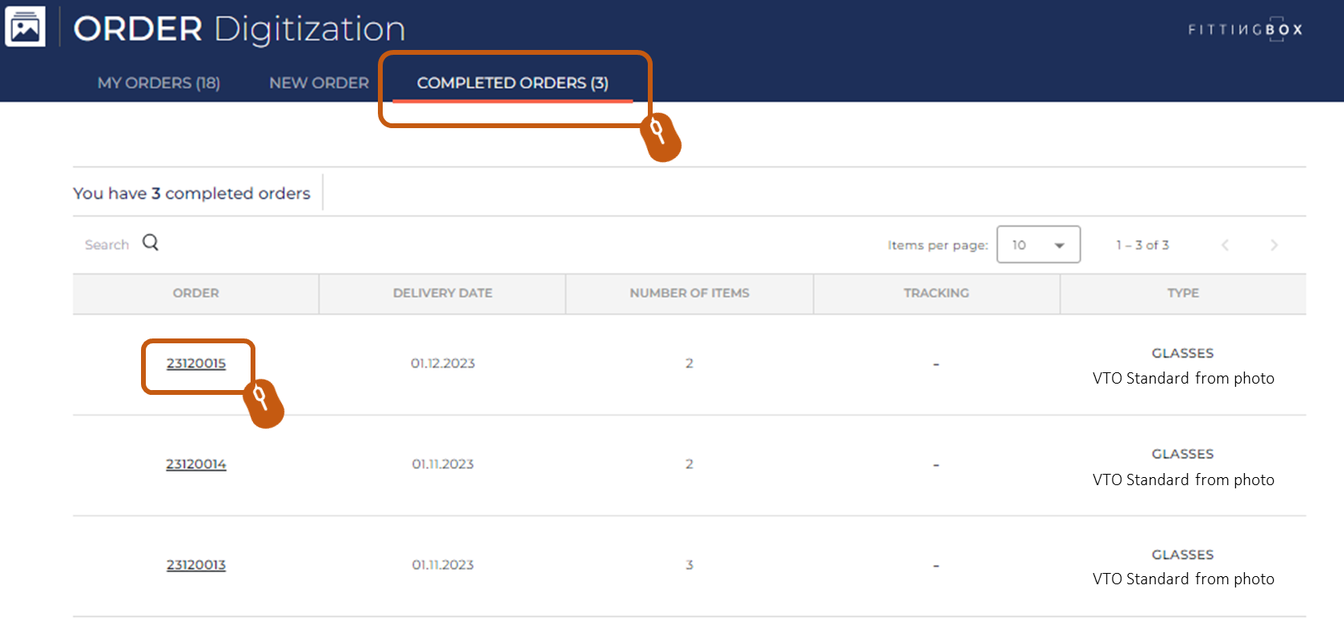Viewport: 1344px width, 631px height.
Task: Click the FittingBox logo
Action: click(x=1245, y=30)
